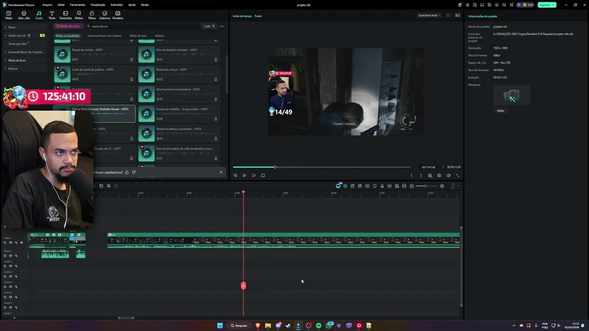589x331 pixels.
Task: Open the Visualização menu
Action: click(x=98, y=5)
